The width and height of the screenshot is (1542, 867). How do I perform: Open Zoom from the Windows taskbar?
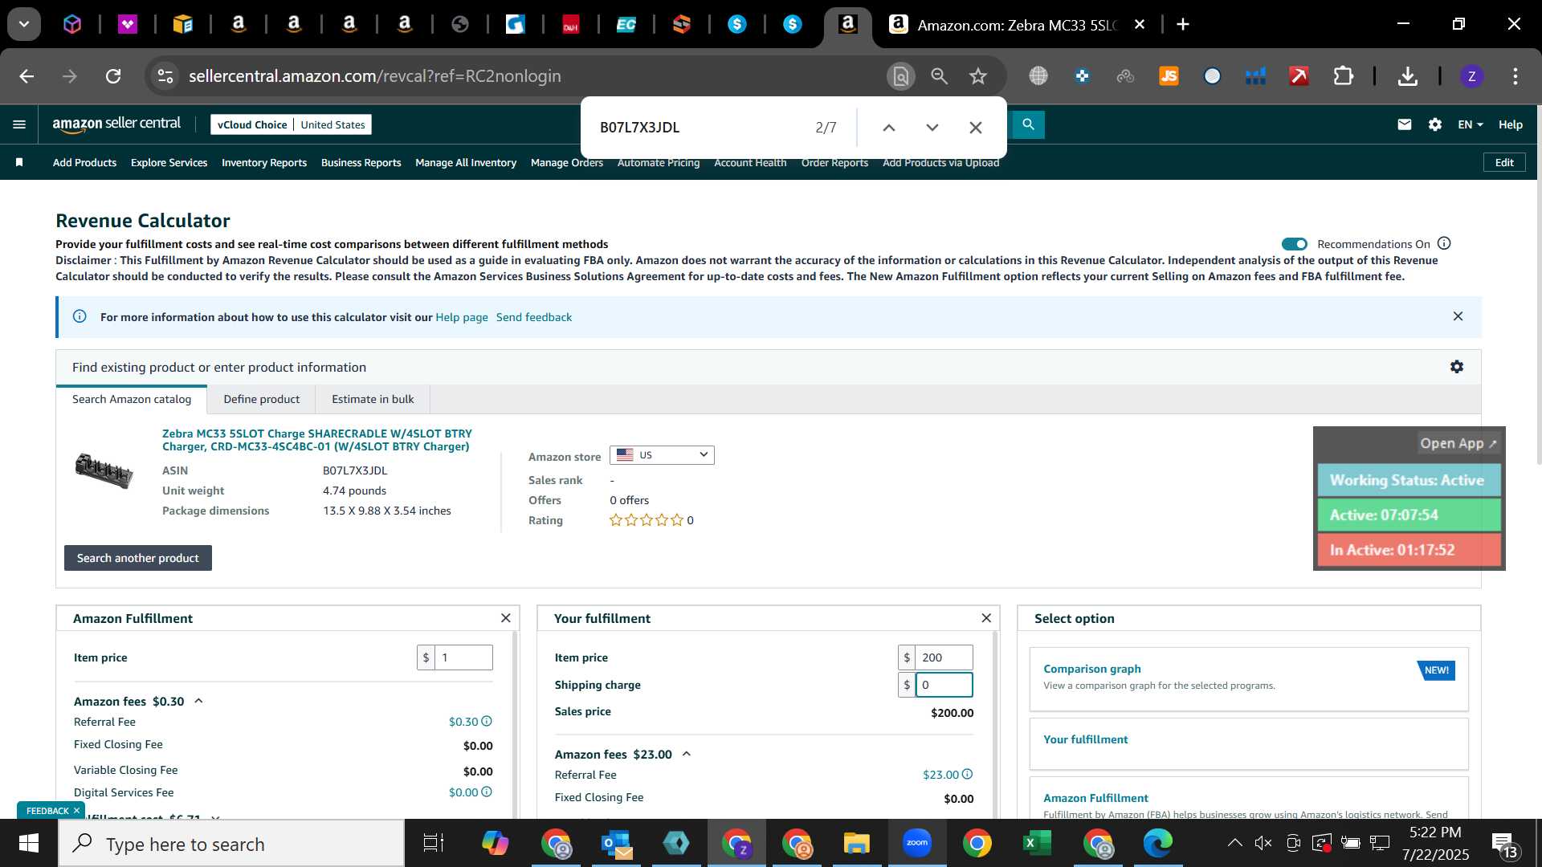[x=916, y=843]
